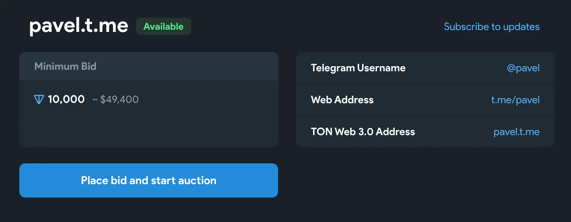Click the green Available status badge

[164, 27]
